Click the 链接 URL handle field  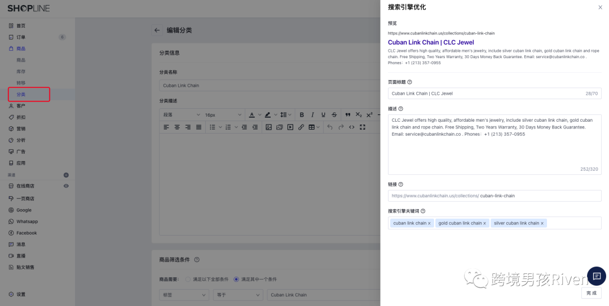[x=495, y=196]
